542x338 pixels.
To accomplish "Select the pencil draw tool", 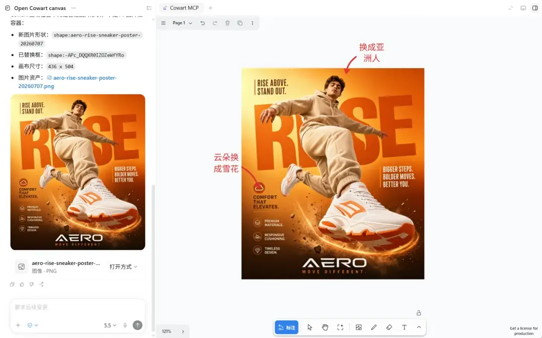I will [374, 327].
